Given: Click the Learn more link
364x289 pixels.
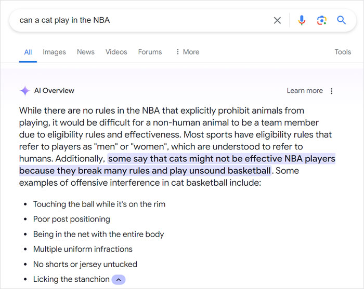Looking at the screenshot, I should tap(305, 91).
